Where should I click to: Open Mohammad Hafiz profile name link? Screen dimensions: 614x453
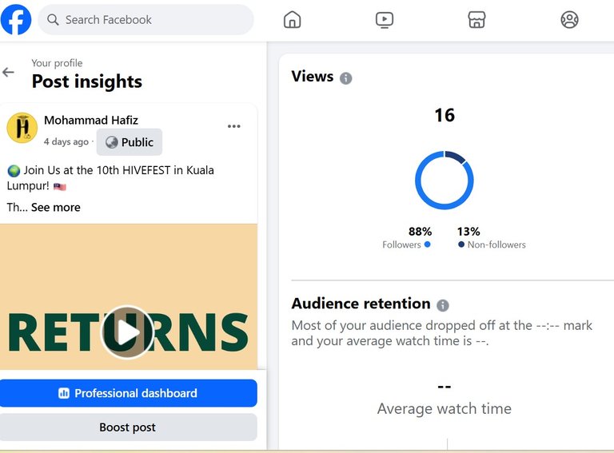point(91,120)
